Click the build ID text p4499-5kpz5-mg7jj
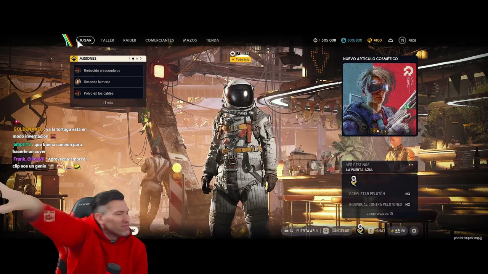The height and width of the screenshot is (274, 488). 468,238
